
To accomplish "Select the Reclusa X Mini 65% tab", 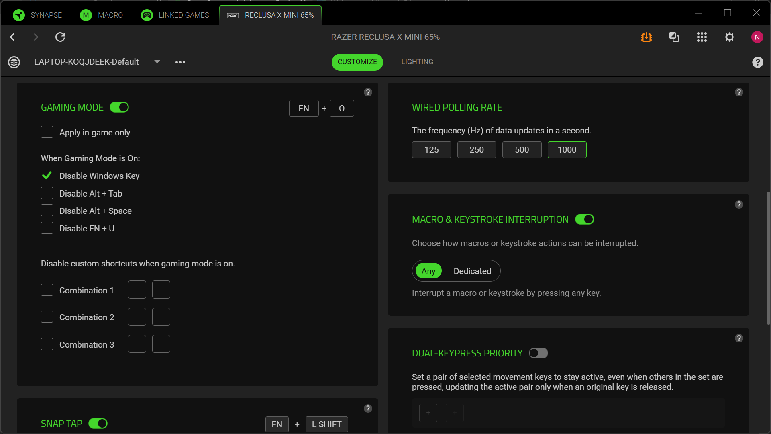I will point(271,15).
